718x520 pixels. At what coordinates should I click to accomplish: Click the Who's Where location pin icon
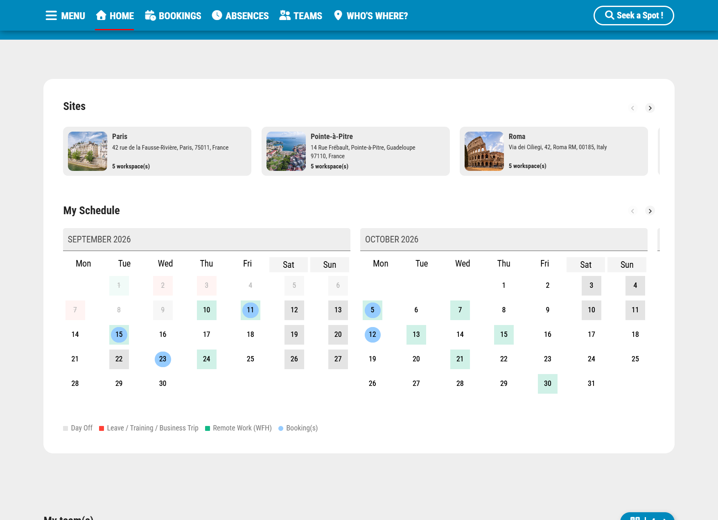(338, 15)
